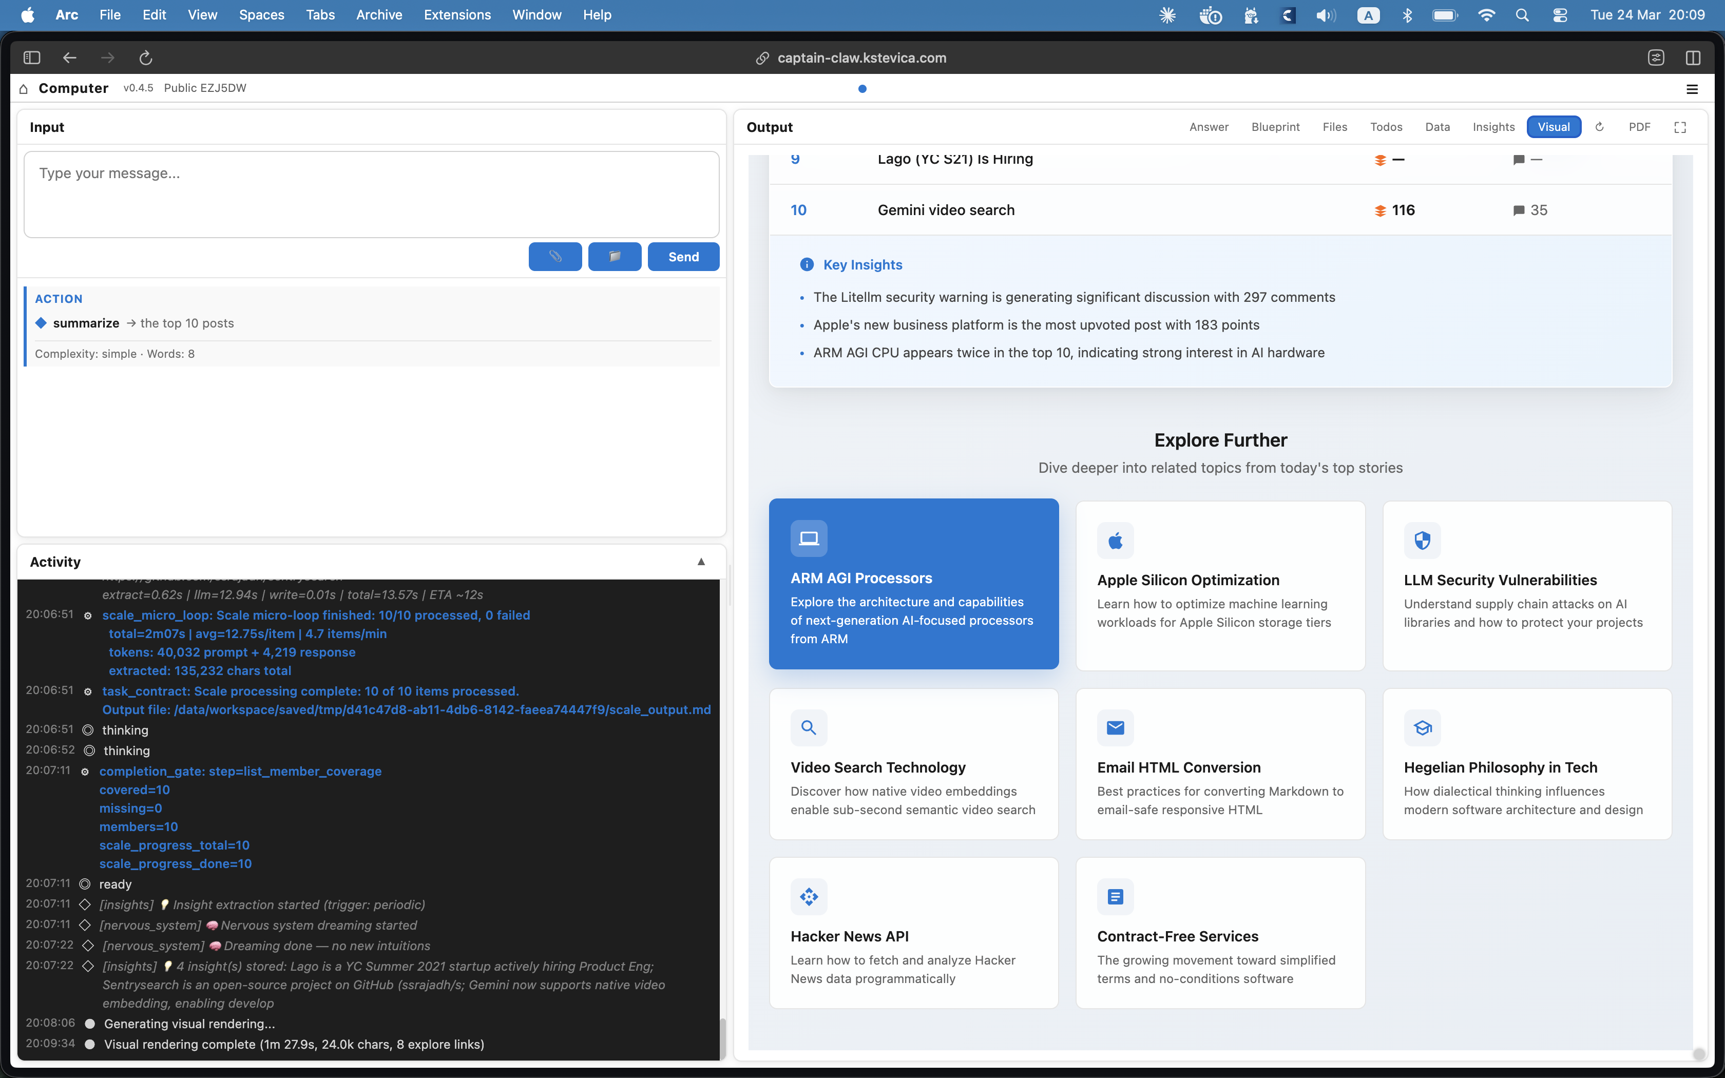Viewport: 1725px width, 1078px height.
Task: Open the LLM Security Vulnerabilities card
Action: point(1527,585)
